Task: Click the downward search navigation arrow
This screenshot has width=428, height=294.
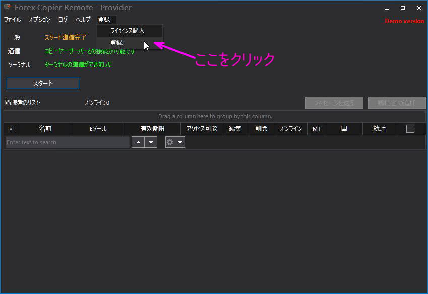Action: tap(150, 142)
